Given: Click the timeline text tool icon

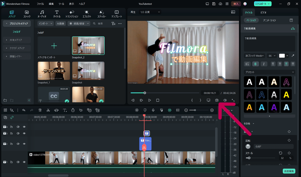Looking at the screenshot, I should click(x=65, y=110).
